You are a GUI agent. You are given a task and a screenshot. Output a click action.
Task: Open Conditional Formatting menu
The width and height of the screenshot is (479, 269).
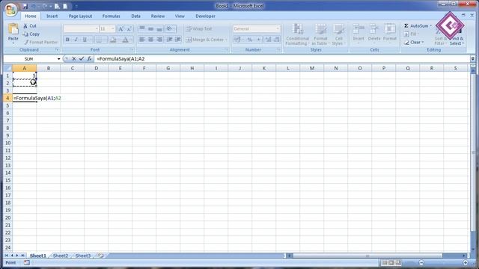click(x=297, y=34)
